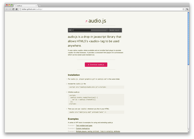Open the browser home page
This screenshot has width=194, height=139.
pyautogui.click(x=16, y=9)
